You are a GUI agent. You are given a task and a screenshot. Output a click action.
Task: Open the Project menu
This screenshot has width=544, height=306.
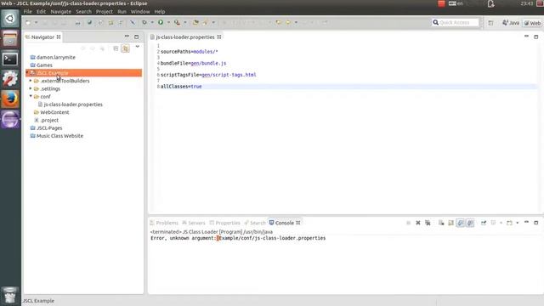(104, 11)
